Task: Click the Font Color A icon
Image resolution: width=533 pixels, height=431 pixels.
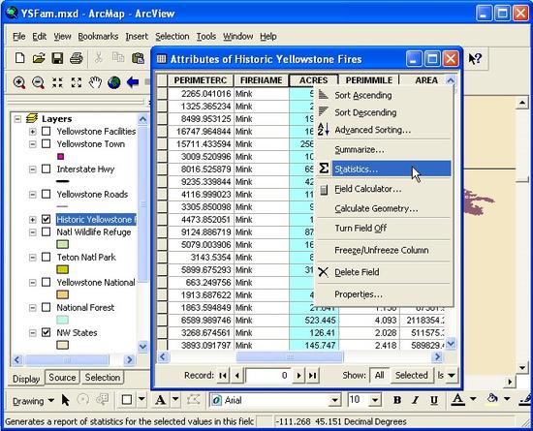Action: (x=457, y=399)
